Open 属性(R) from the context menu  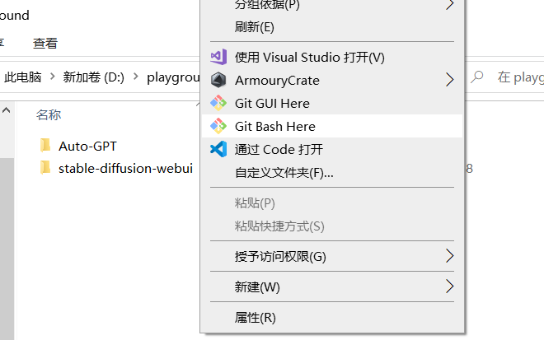click(x=255, y=317)
